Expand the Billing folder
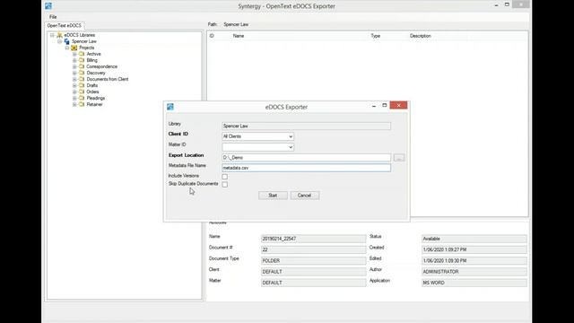The image size is (574, 323). (x=74, y=60)
